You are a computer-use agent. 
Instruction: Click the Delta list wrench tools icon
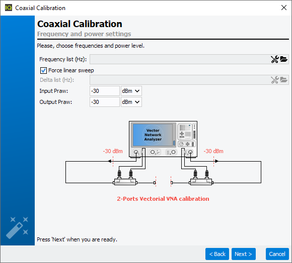pos(275,80)
